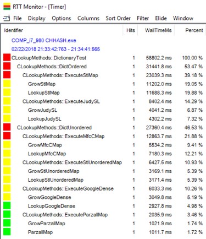Open the Sort Order menu
The height and width of the screenshot is (239, 206).
click(x=118, y=18)
